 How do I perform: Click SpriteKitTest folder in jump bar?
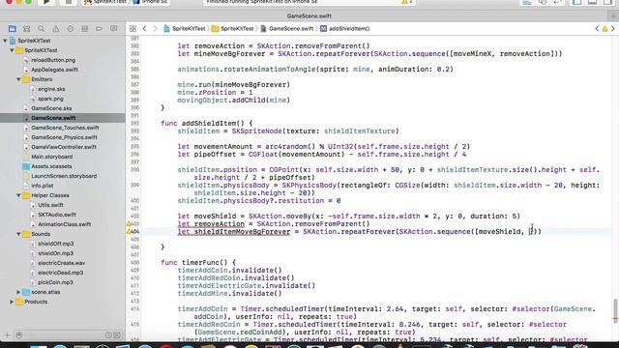click(233, 29)
